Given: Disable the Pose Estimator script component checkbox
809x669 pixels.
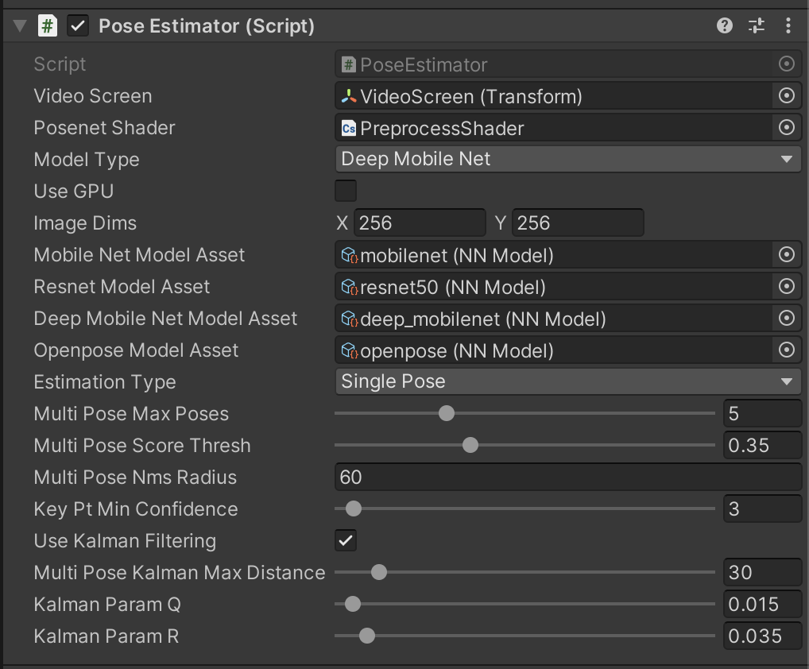Looking at the screenshot, I should click(78, 25).
